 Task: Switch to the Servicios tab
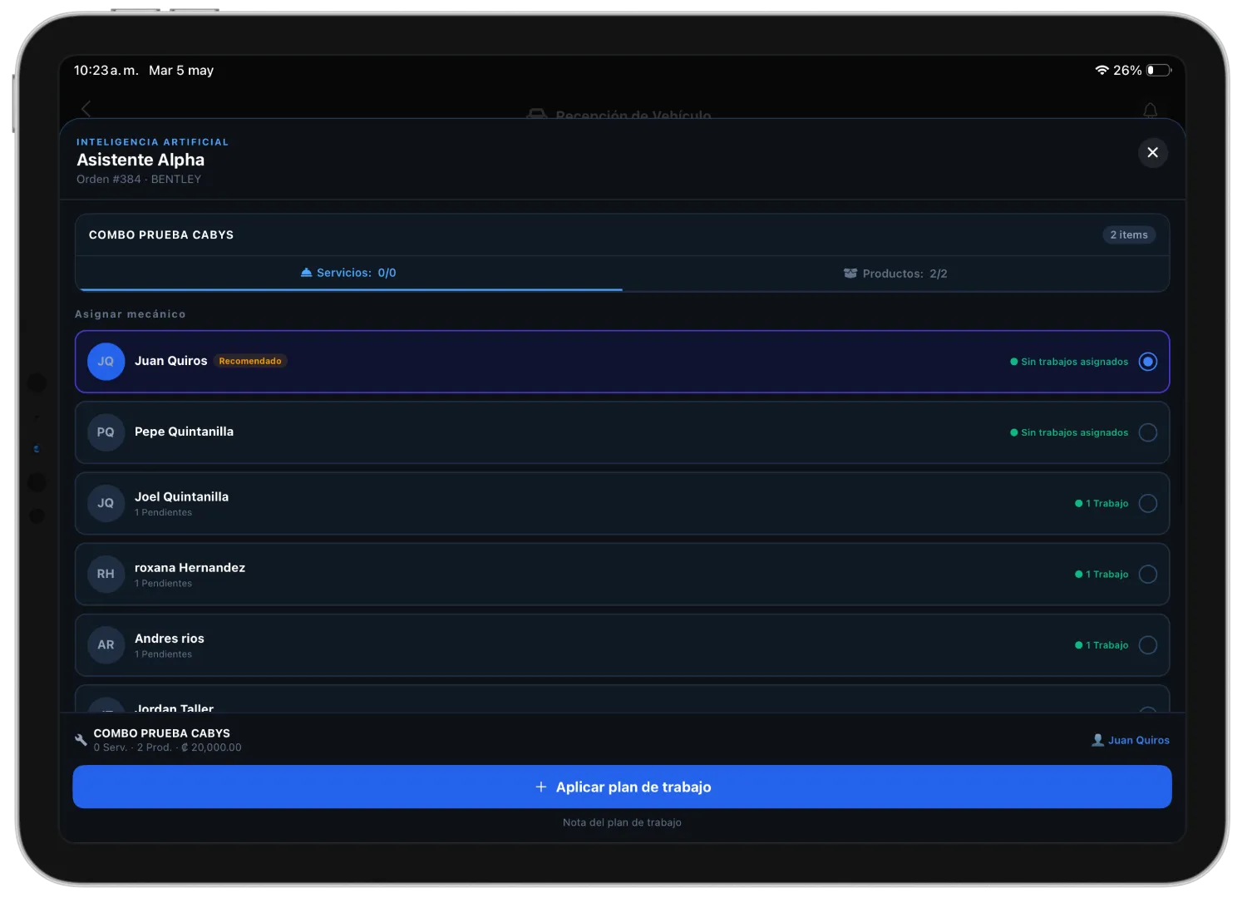click(x=348, y=273)
